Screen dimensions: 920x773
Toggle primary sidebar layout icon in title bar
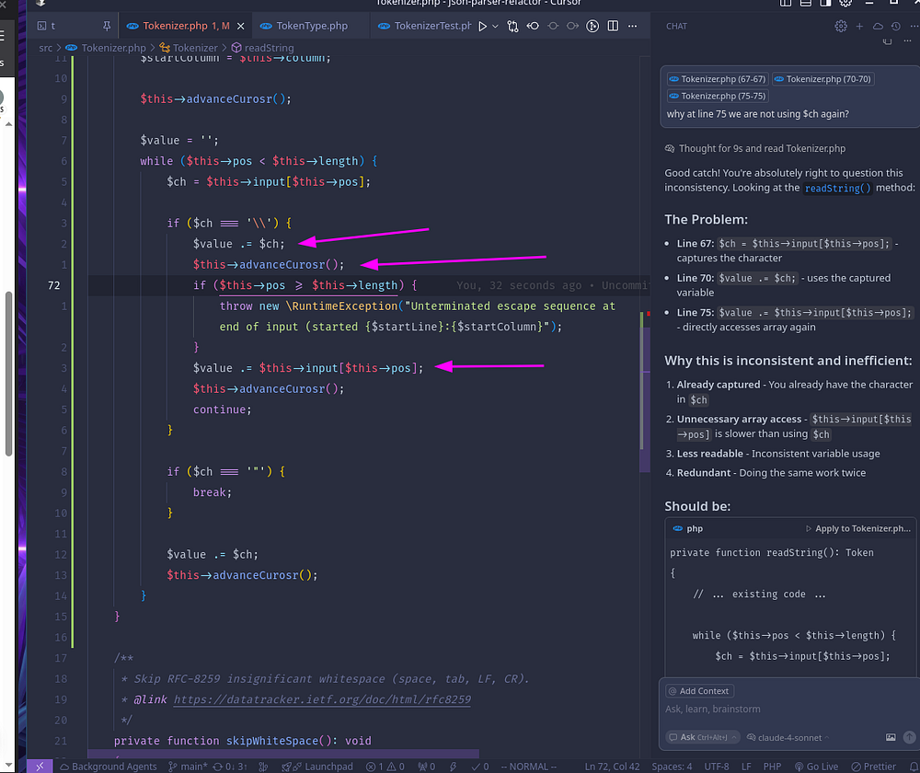(x=784, y=4)
